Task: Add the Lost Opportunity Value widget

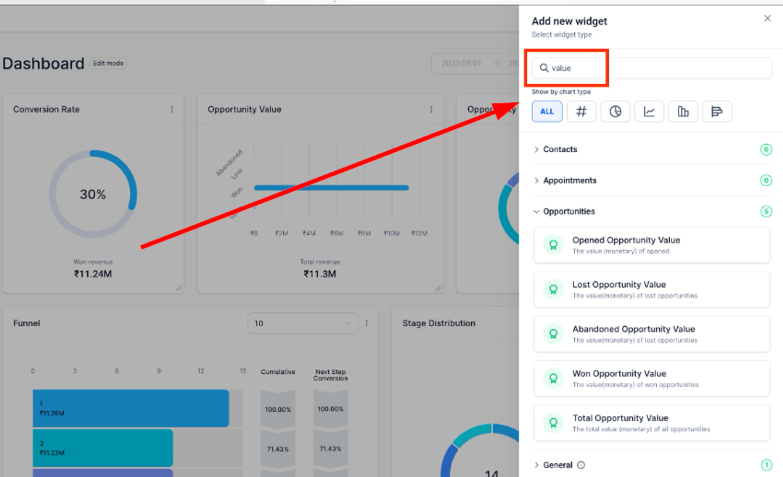Action: pos(652,290)
